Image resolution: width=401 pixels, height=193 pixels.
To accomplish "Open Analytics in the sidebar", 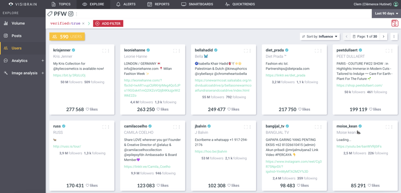I will click(x=19, y=61).
